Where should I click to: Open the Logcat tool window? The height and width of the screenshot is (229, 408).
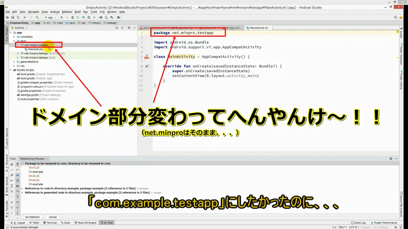tap(18, 223)
